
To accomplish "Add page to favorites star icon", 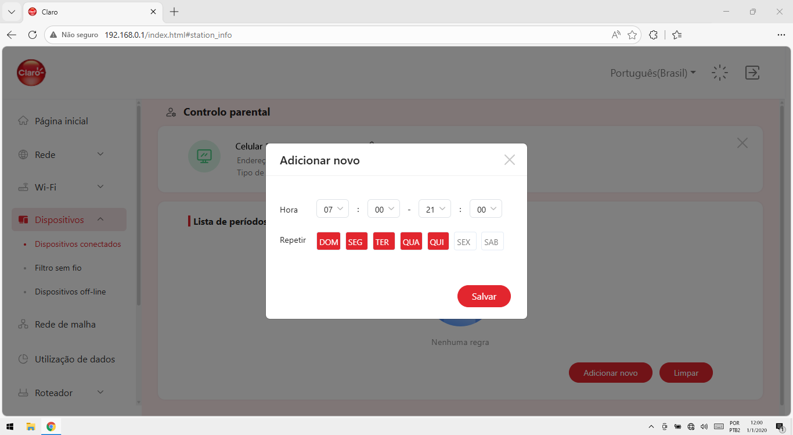I will pyautogui.click(x=632, y=35).
